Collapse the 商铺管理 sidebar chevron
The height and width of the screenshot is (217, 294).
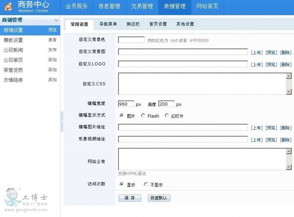tap(56, 20)
